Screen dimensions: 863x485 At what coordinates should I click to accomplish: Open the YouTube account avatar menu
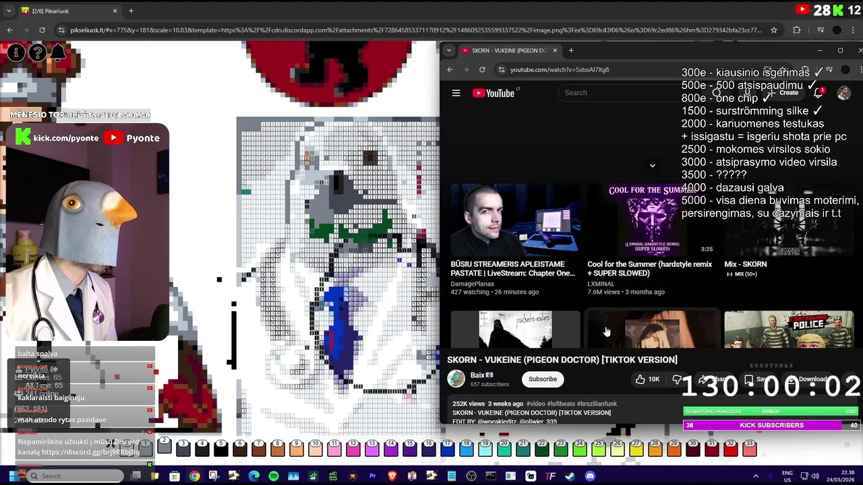coord(843,93)
